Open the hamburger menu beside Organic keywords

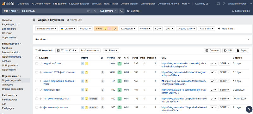click(34, 20)
